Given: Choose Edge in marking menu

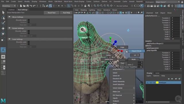Looking at the screenshot, I should tap(122, 47).
